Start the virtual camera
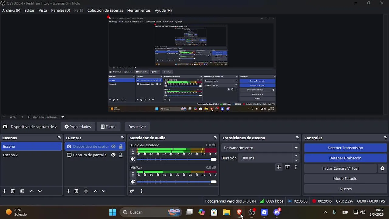This screenshot has height=219, width=389. tap(340, 168)
